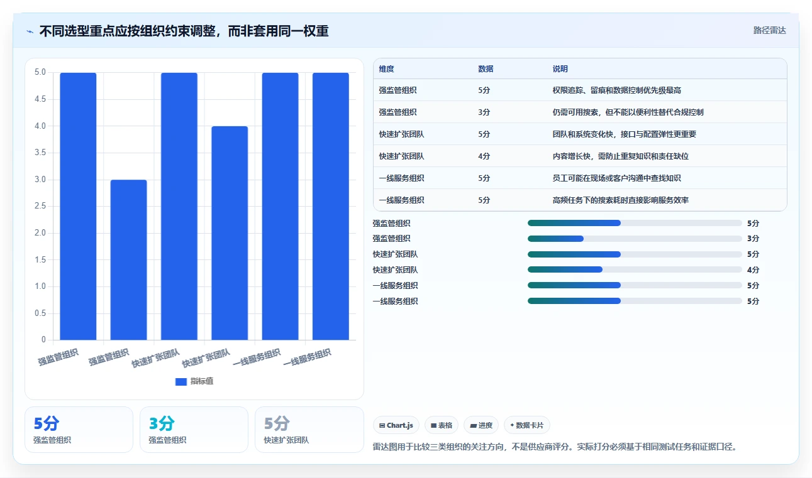Image resolution: width=812 pixels, height=478 pixels.
Task: Open the blue 5分 强监管组织 card
Action: coord(79,430)
